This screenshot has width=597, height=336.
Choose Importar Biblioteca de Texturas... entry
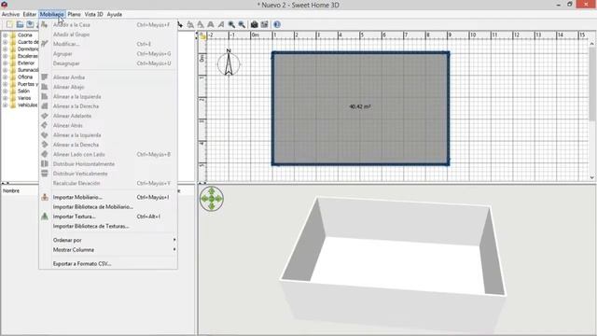click(x=108, y=226)
